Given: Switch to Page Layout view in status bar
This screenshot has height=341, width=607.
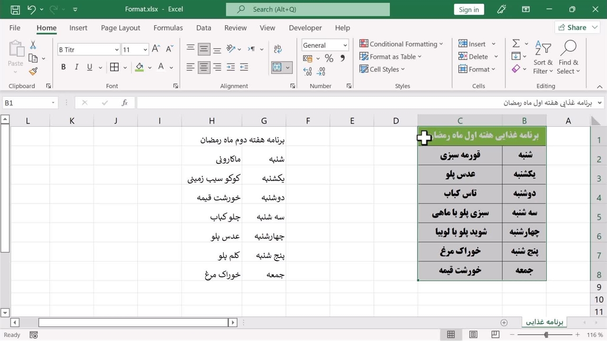Looking at the screenshot, I should 473,335.
